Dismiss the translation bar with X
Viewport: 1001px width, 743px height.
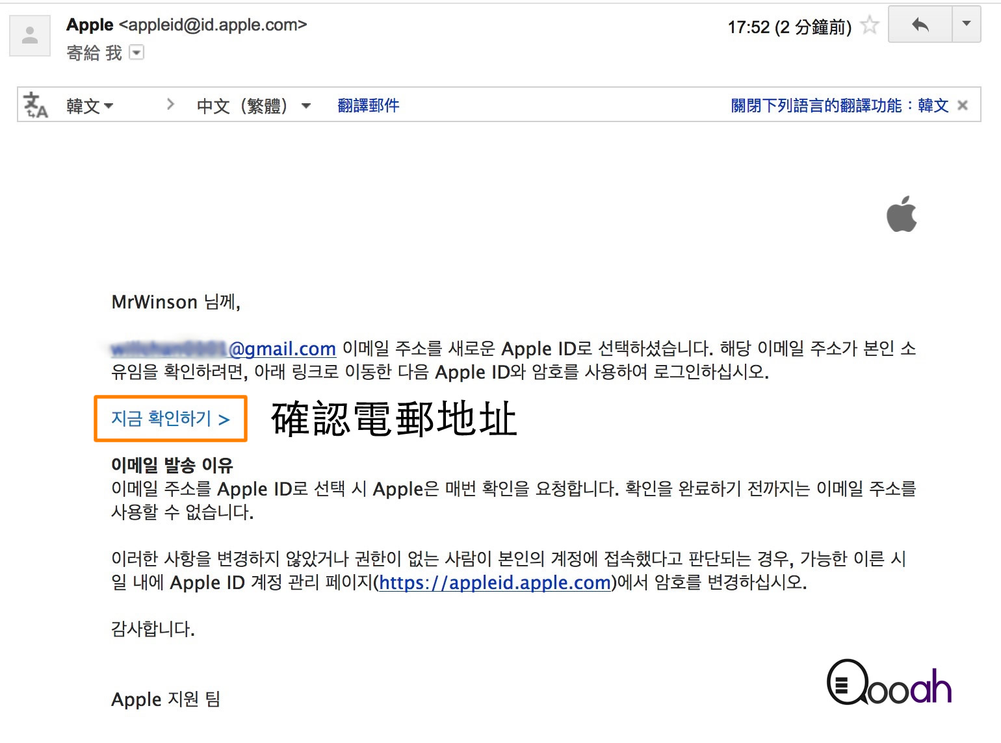pyautogui.click(x=963, y=105)
